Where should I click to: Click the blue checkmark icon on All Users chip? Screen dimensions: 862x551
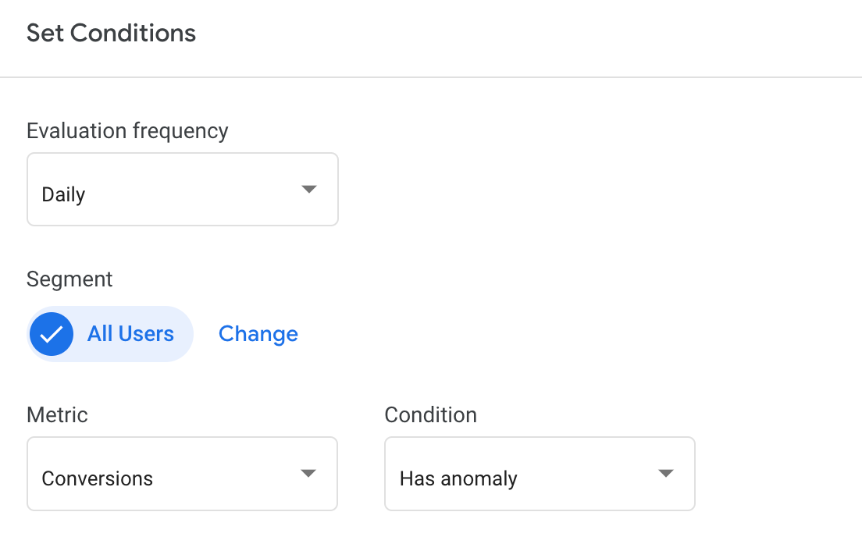tap(52, 333)
